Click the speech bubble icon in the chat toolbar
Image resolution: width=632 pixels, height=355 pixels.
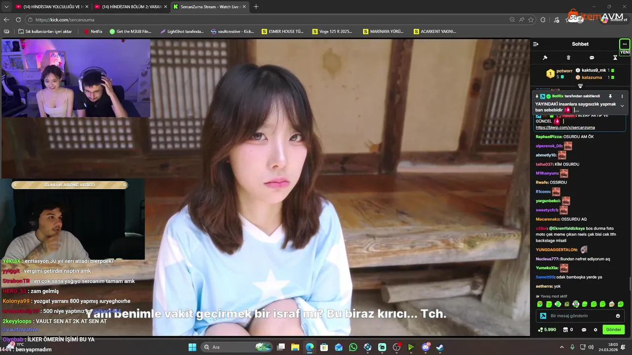pyautogui.click(x=592, y=58)
